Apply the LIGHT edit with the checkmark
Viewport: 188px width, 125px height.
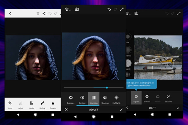click(x=178, y=108)
